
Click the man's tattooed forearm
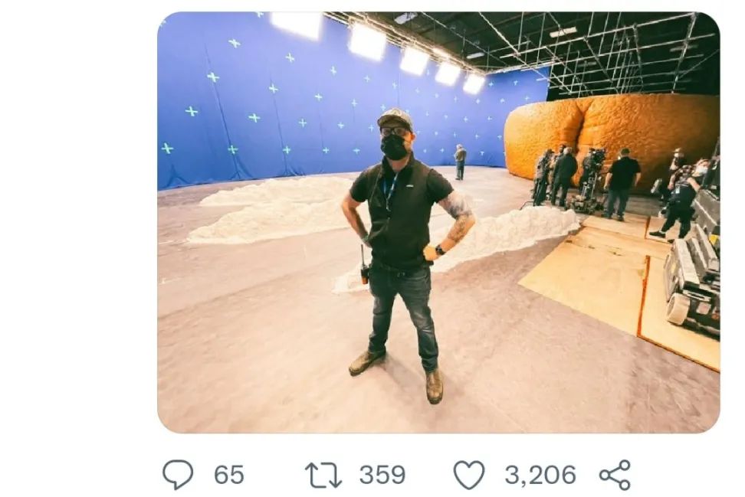460,224
